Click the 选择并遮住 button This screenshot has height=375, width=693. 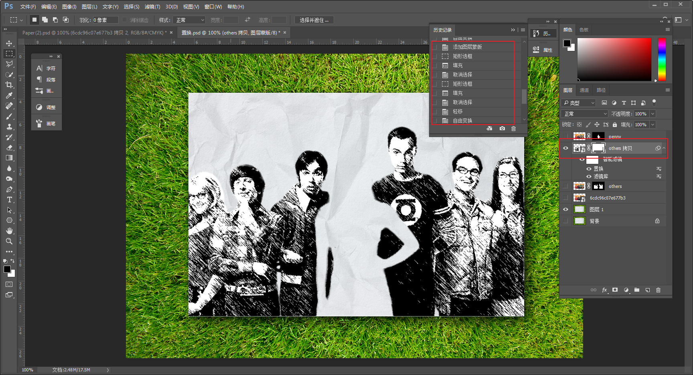[314, 20]
